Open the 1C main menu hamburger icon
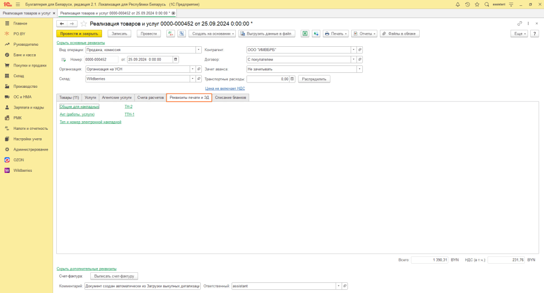The width and height of the screenshot is (544, 293). point(18,4)
